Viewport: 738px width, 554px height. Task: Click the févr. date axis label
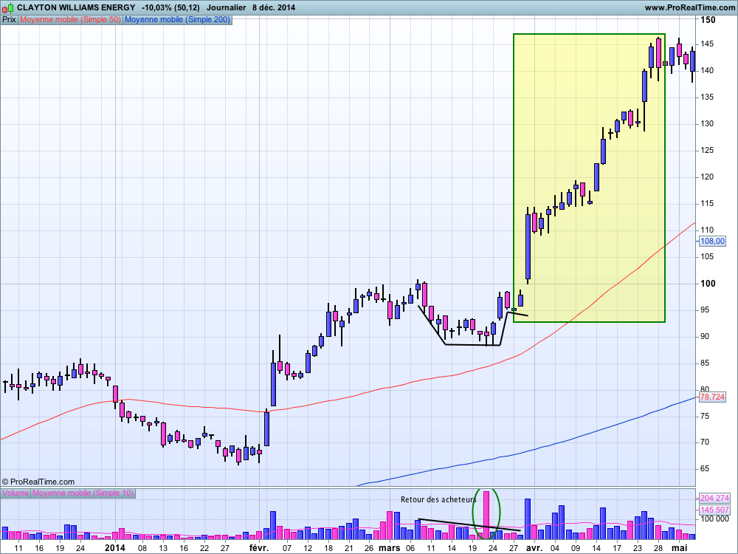[x=259, y=548]
